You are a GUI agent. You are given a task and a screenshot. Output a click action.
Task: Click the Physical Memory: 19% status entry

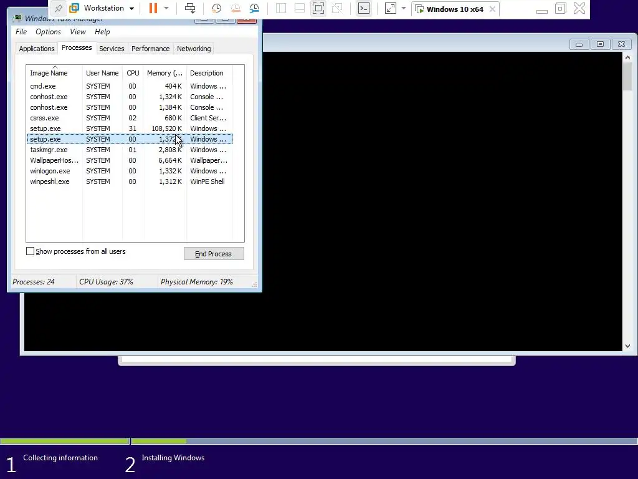[196, 282]
